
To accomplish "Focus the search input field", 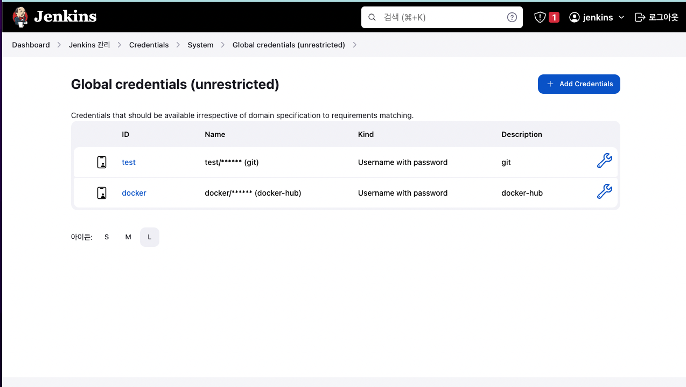I will tap(442, 17).
